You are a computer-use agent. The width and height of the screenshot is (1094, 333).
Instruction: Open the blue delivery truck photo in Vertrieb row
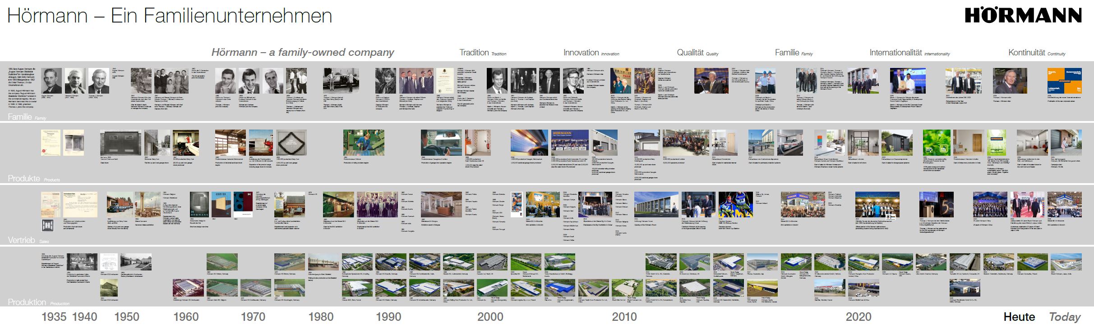pyautogui.click(x=120, y=205)
